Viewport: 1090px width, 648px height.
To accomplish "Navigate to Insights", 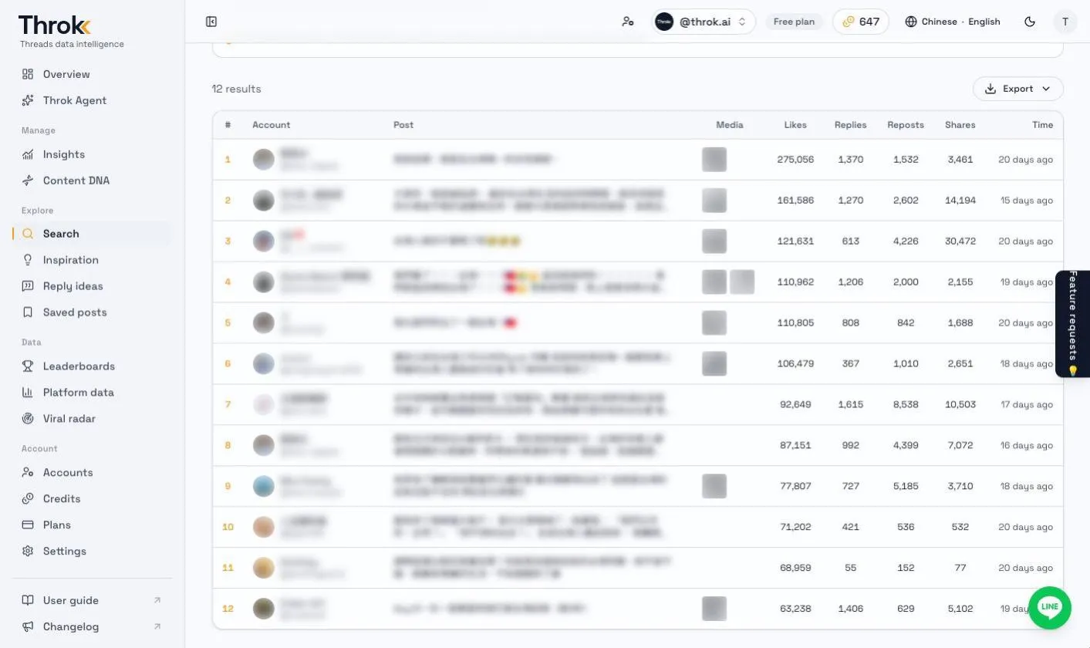I will click(x=93, y=154).
